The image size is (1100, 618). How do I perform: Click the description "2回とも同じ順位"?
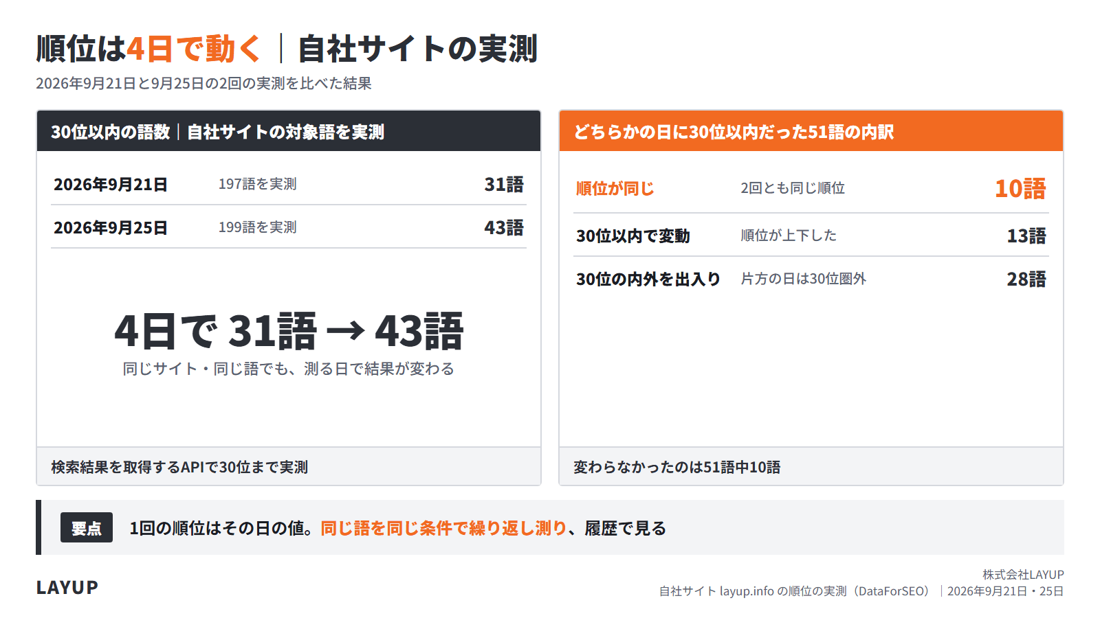pyautogui.click(x=793, y=188)
